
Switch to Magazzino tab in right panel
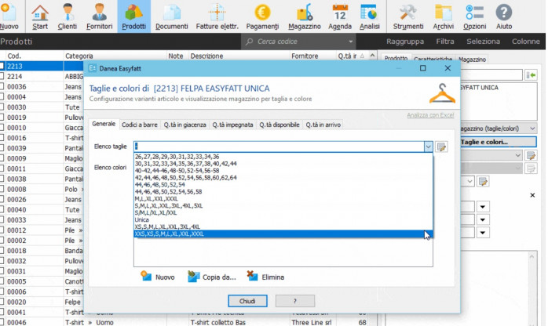(x=472, y=60)
